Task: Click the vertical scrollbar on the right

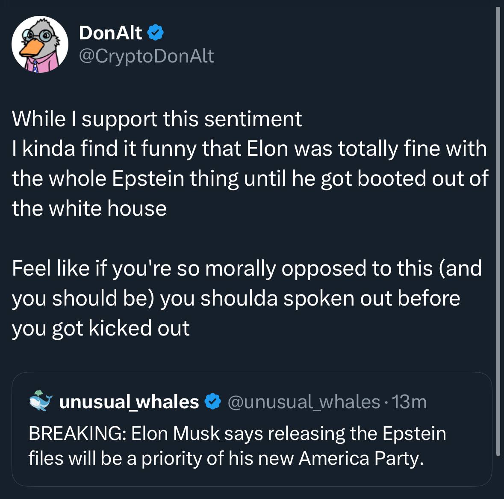Action: 498,231
